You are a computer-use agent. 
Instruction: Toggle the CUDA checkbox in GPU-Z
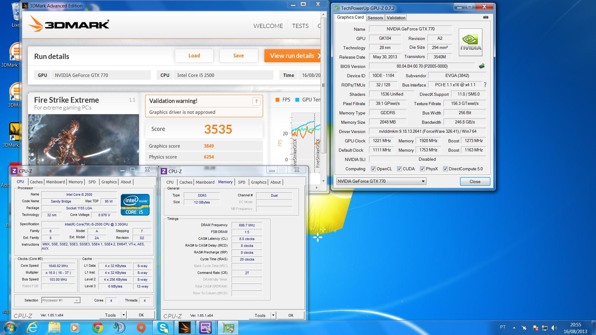399,169
